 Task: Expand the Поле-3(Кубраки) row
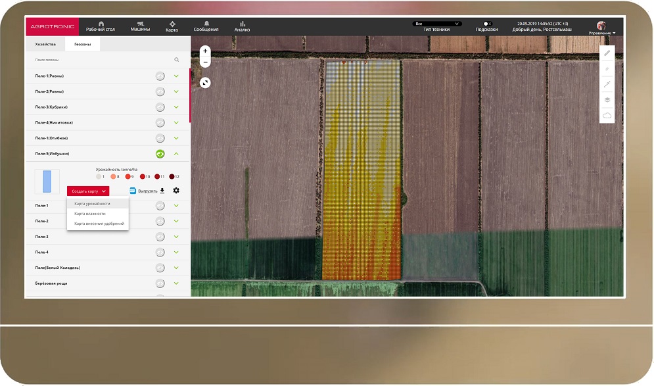[x=176, y=107]
